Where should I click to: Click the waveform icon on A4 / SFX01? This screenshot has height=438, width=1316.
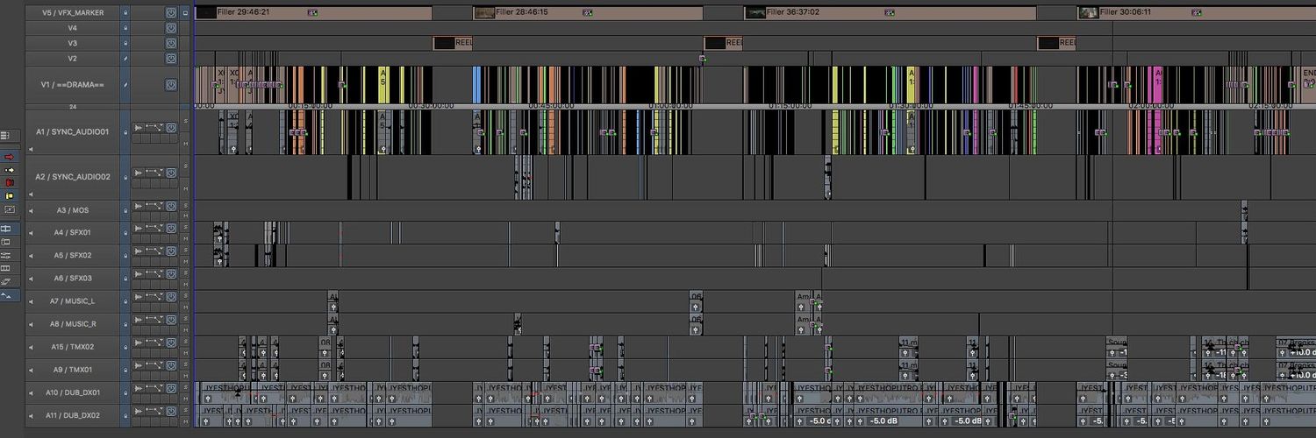click(138, 229)
